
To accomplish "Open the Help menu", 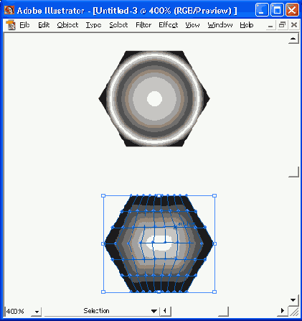I will (x=247, y=25).
